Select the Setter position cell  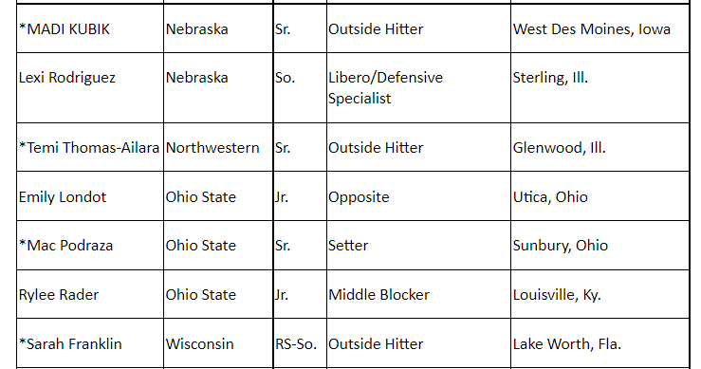[418, 245]
